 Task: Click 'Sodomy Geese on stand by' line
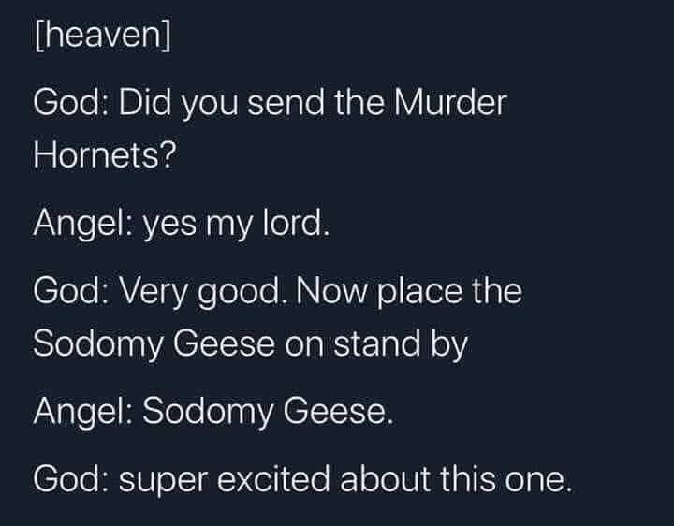click(x=250, y=345)
